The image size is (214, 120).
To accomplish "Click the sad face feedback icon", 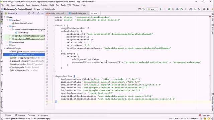I will (x=209, y=119).
